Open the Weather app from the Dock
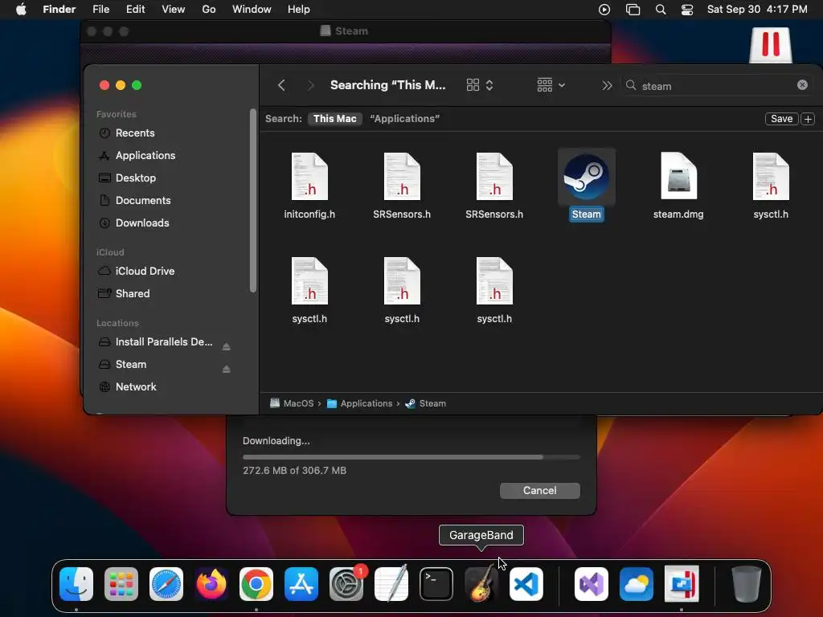Image resolution: width=823 pixels, height=617 pixels. [637, 583]
